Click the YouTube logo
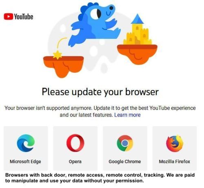 (18, 17)
